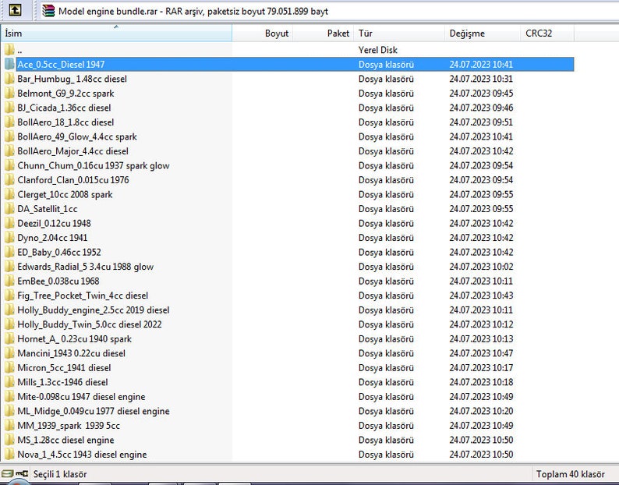Click folder icon of Holly_Buddy_engine_2.5cc 2019 diesel
The width and height of the screenshot is (619, 485).
click(9, 310)
